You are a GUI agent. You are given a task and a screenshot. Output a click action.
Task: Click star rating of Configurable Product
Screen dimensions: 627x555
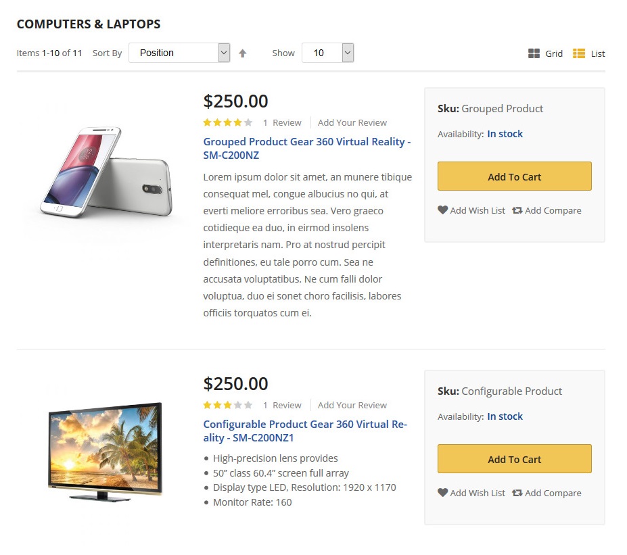(x=228, y=405)
